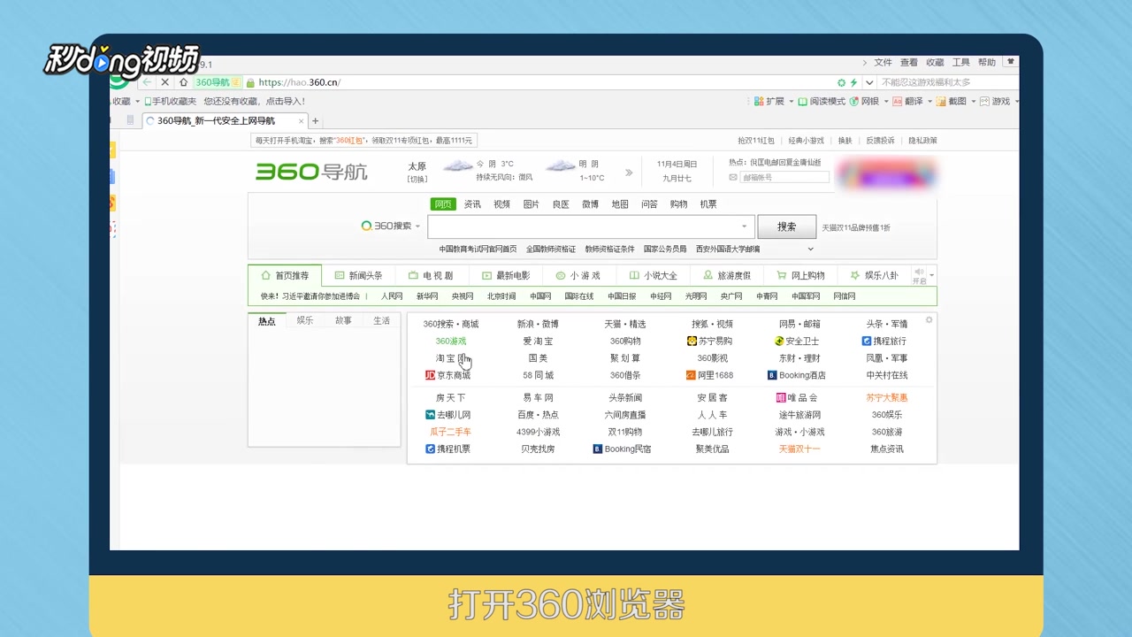Open 手机收藏夹 mobile favorites
Viewport: 1132px width, 637px height.
(171, 102)
